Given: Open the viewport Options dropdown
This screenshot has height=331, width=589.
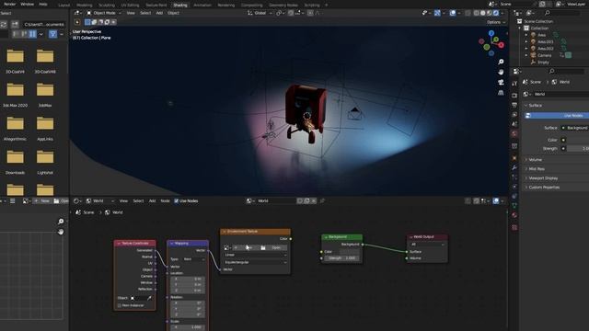Looking at the screenshot, I should tap(496, 22).
